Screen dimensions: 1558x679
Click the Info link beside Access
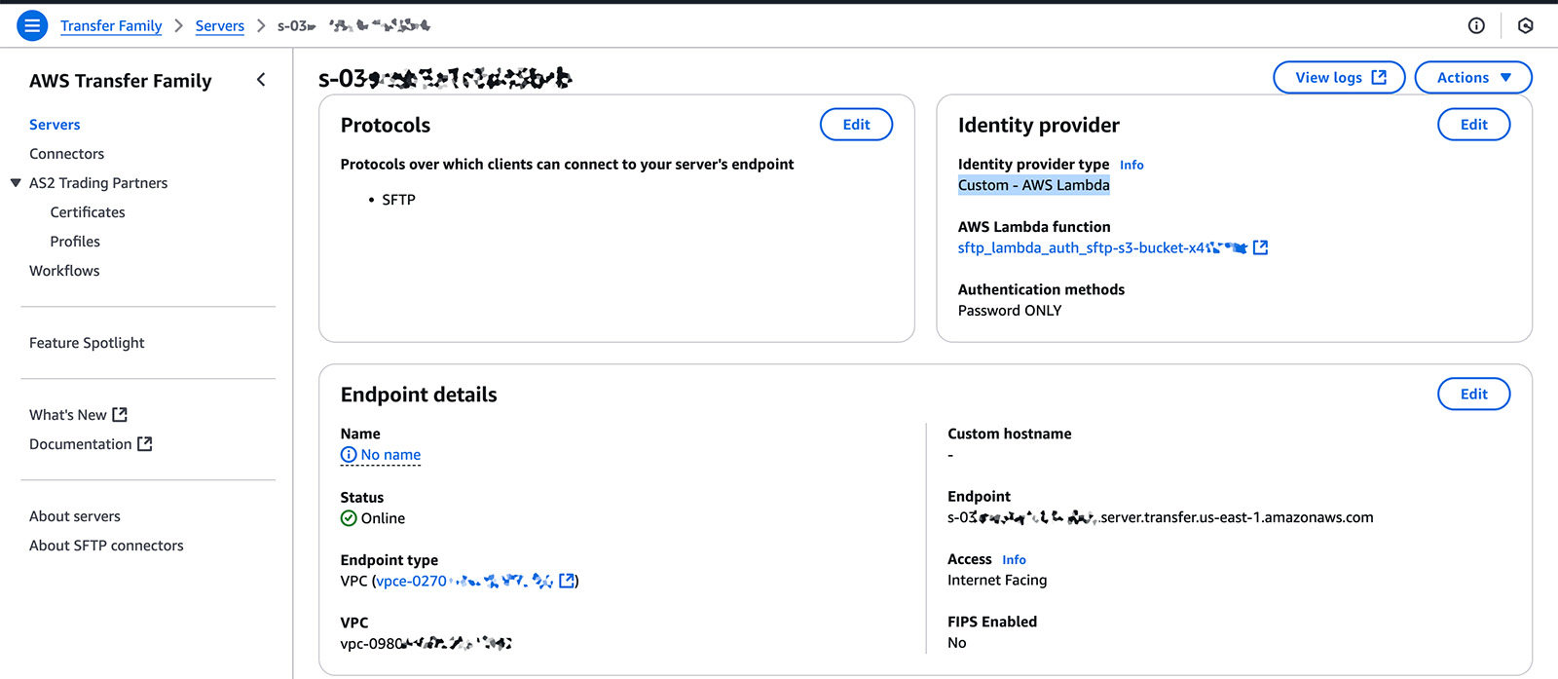coord(1014,559)
